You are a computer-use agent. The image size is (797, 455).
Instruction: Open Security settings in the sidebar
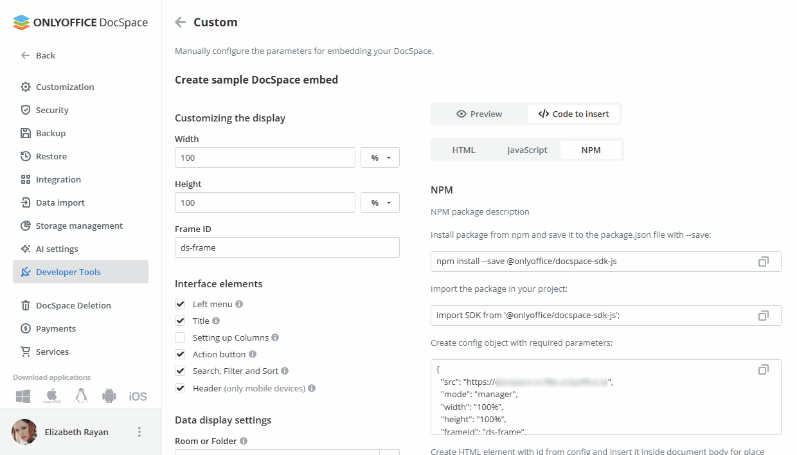[52, 110]
